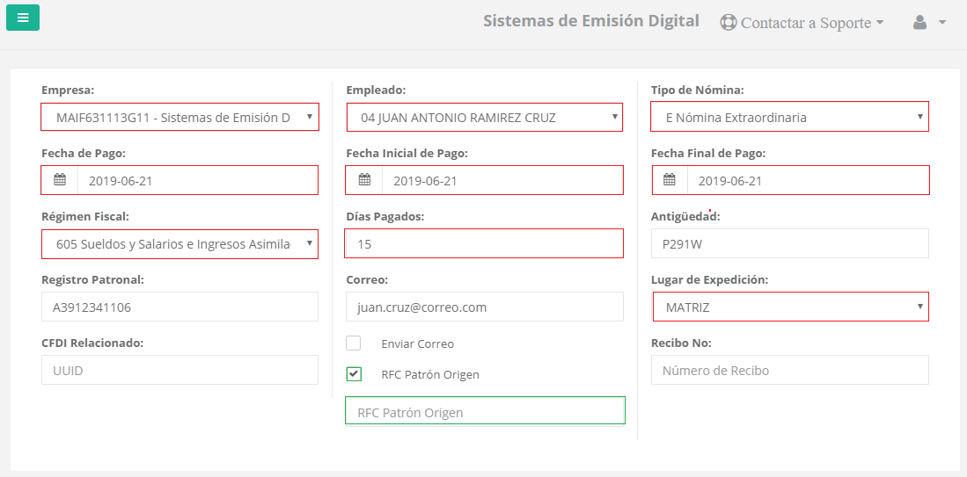Uncheck the RFC Patrón Origen checkbox
This screenshot has height=477, width=967.
pyautogui.click(x=354, y=374)
